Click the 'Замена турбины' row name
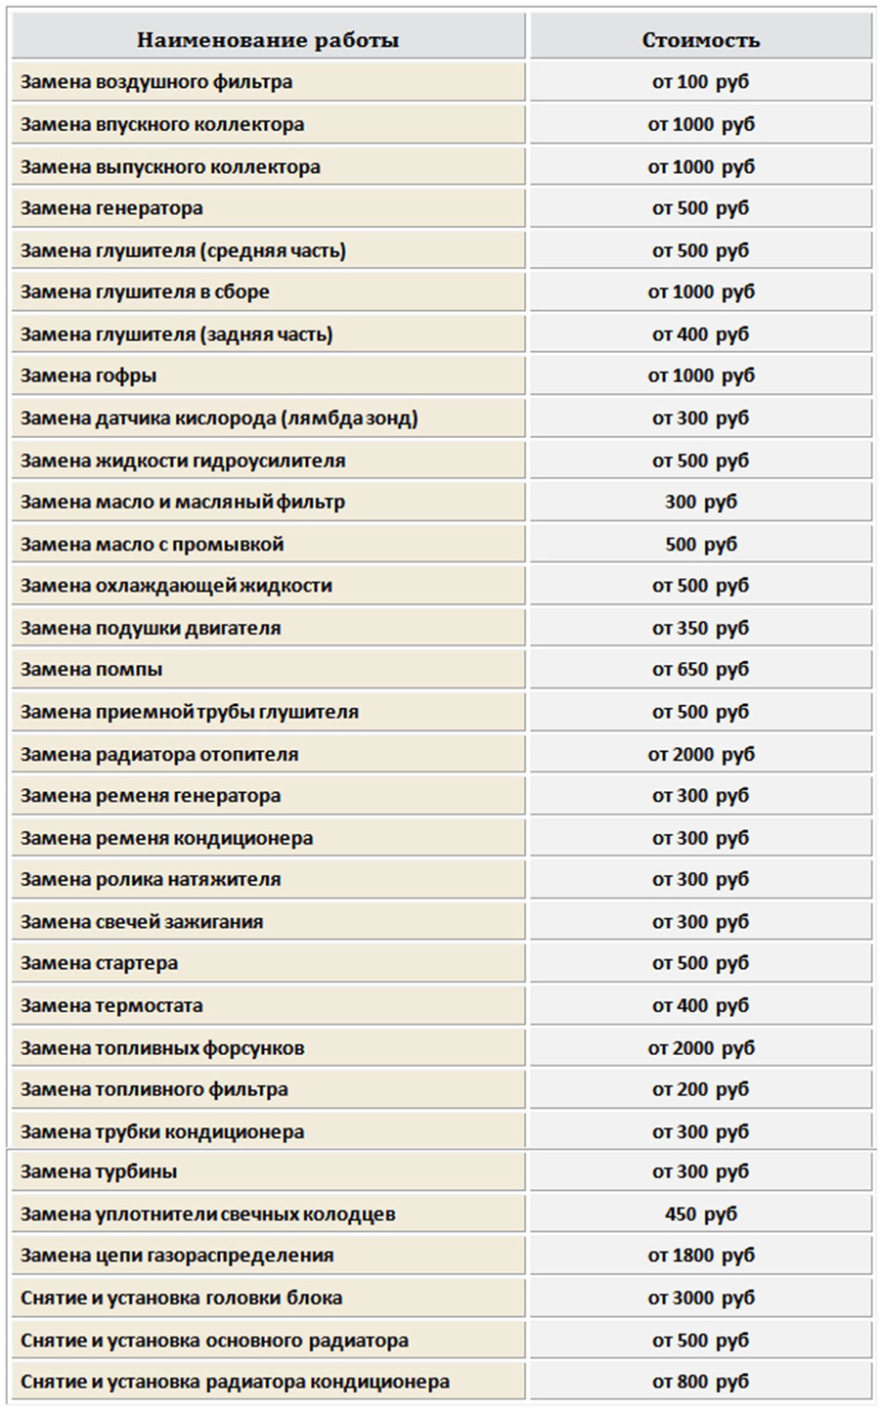This screenshot has width=880, height=1410. click(x=99, y=1171)
